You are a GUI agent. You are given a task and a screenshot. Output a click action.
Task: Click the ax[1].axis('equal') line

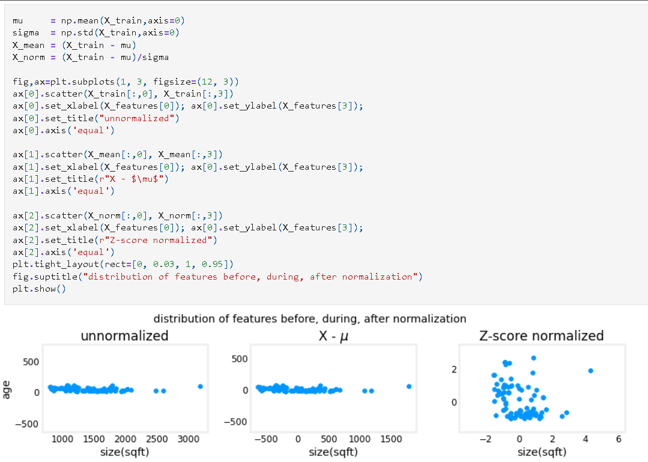(63, 191)
